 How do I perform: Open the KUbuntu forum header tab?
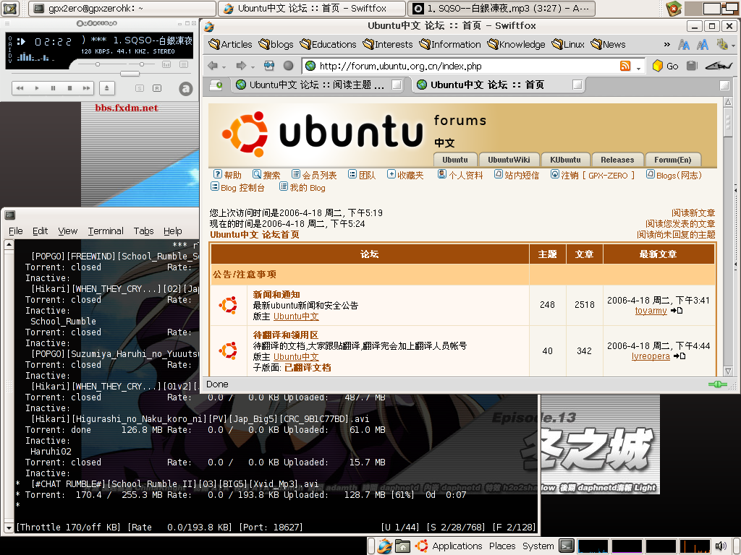566,160
